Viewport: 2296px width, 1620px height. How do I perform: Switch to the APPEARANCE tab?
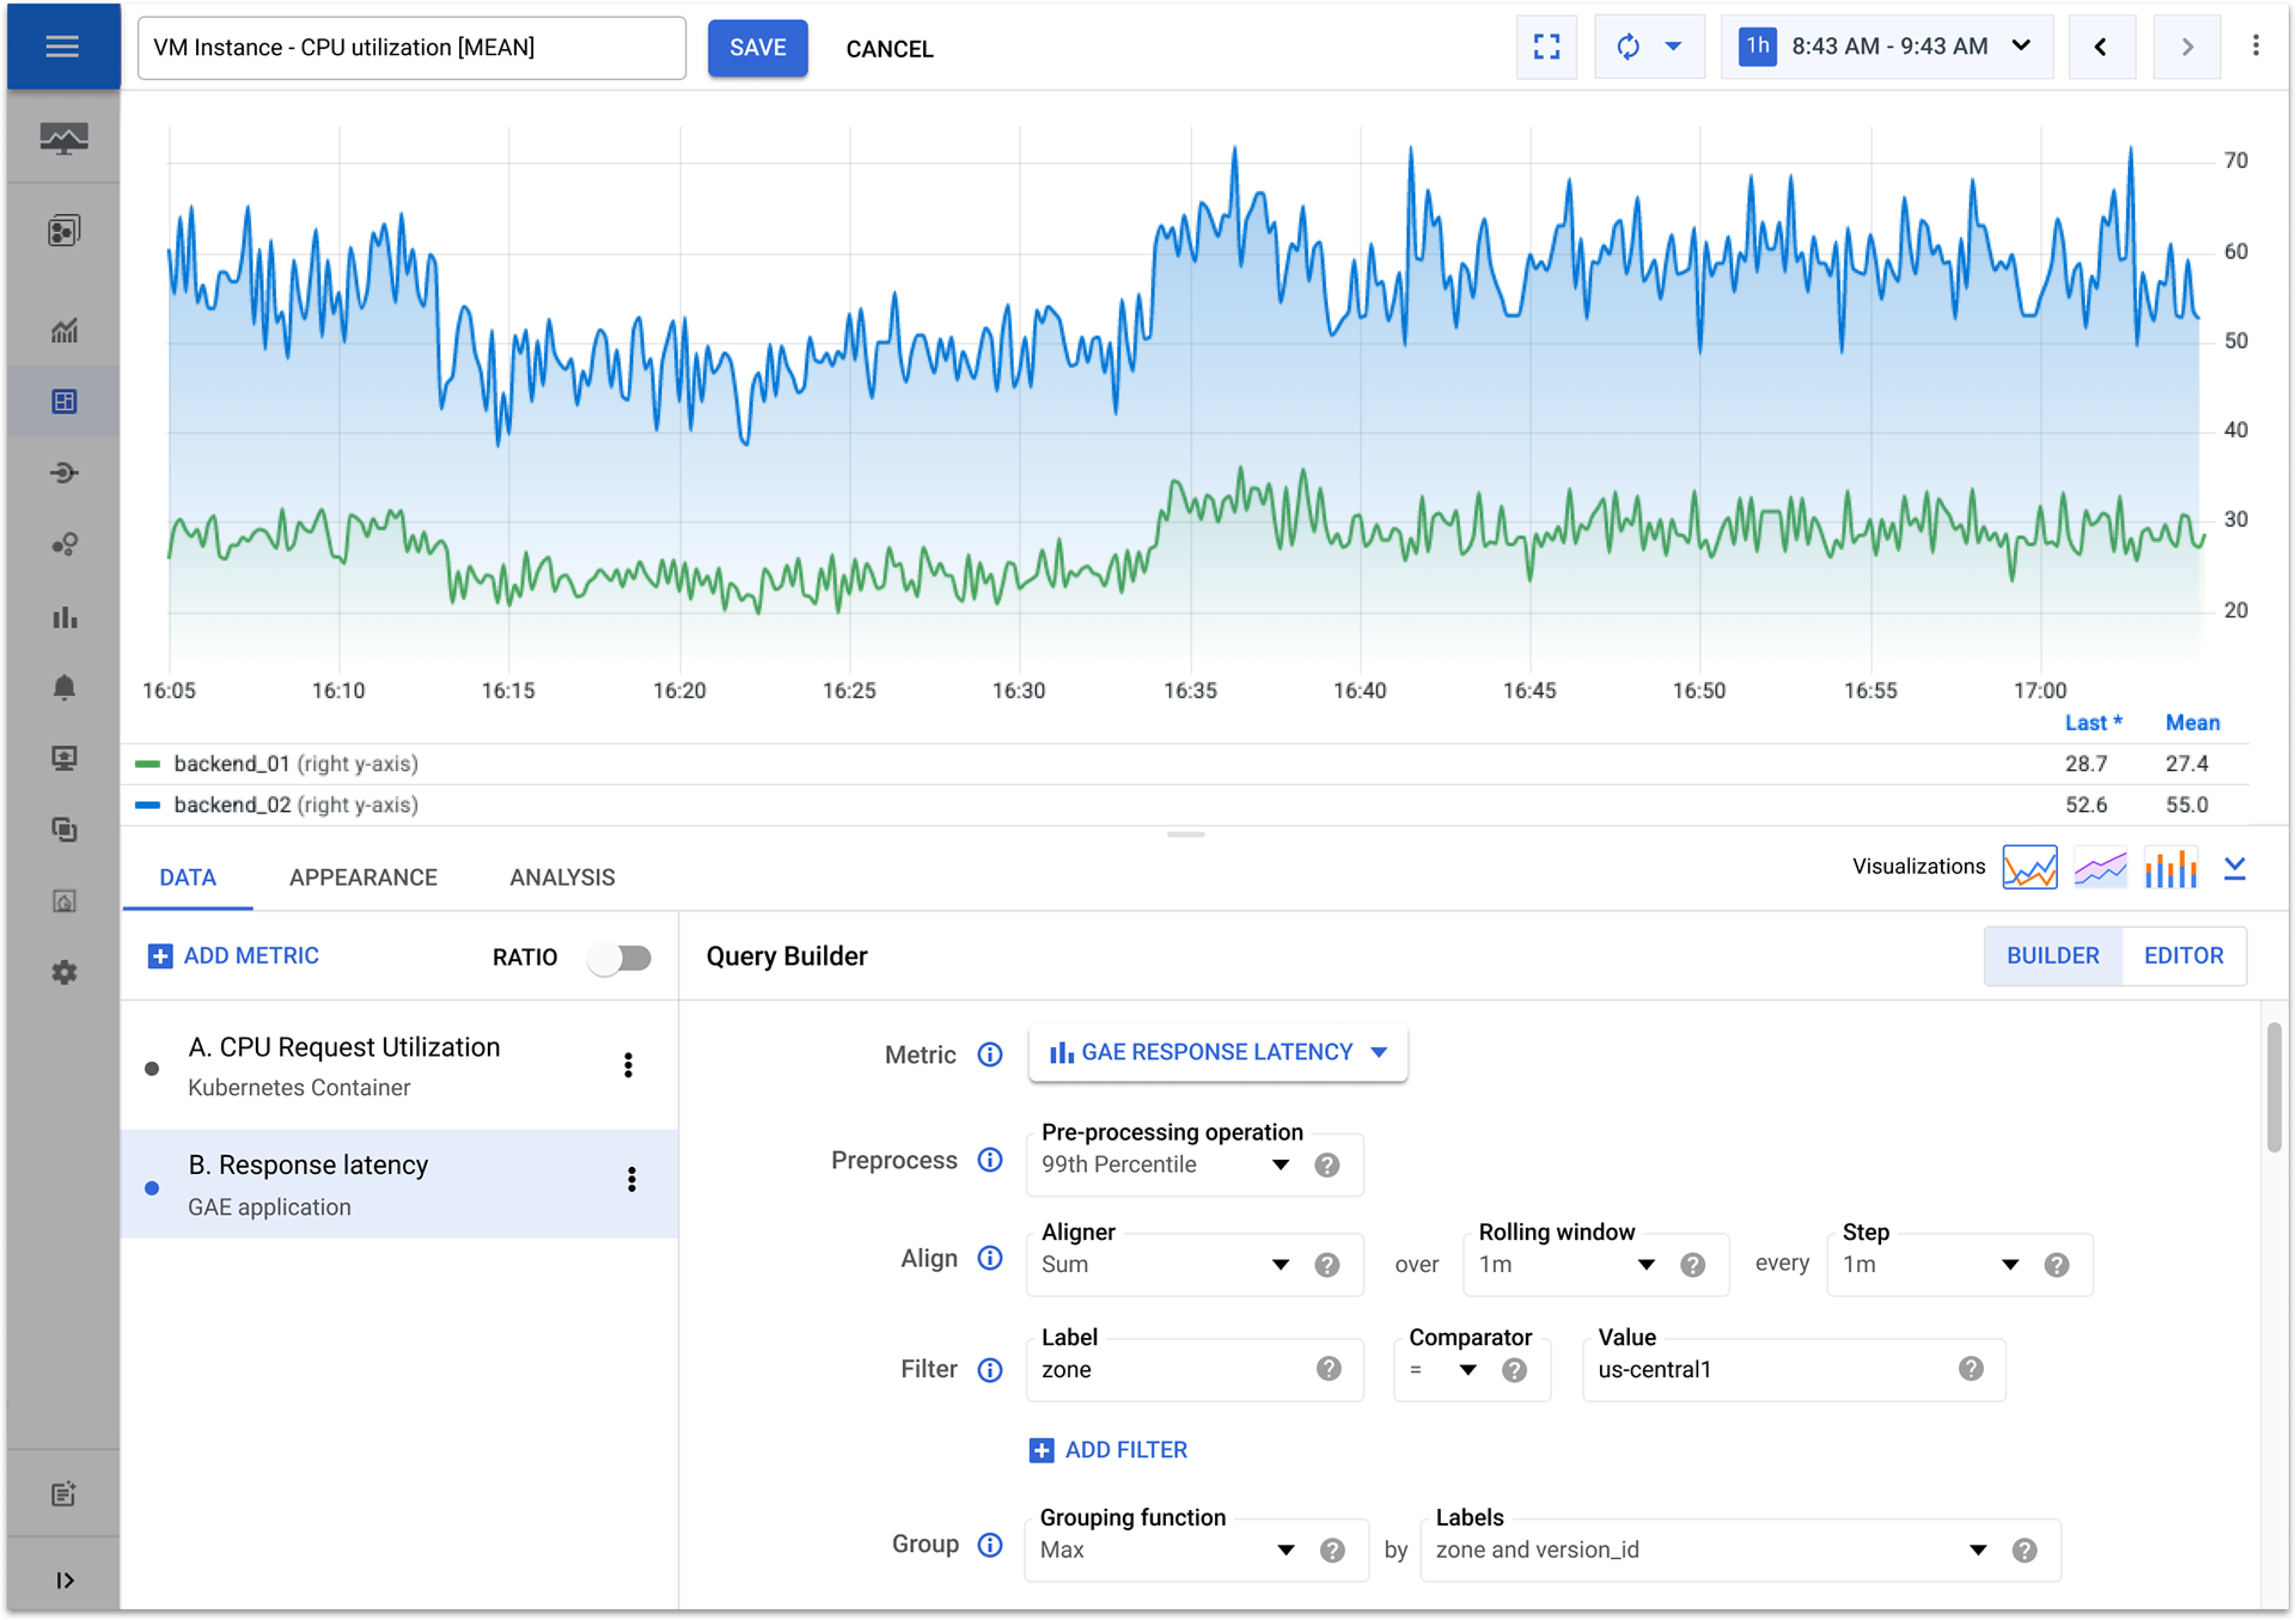click(363, 878)
